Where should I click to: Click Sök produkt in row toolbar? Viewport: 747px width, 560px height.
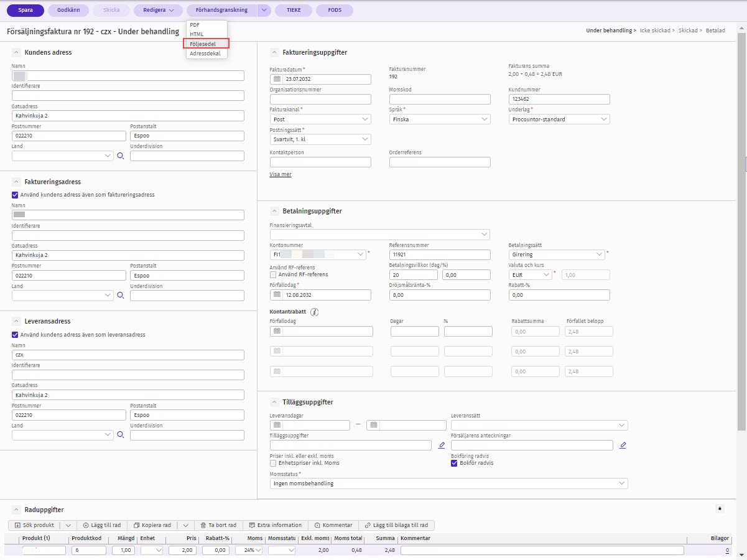click(34, 525)
